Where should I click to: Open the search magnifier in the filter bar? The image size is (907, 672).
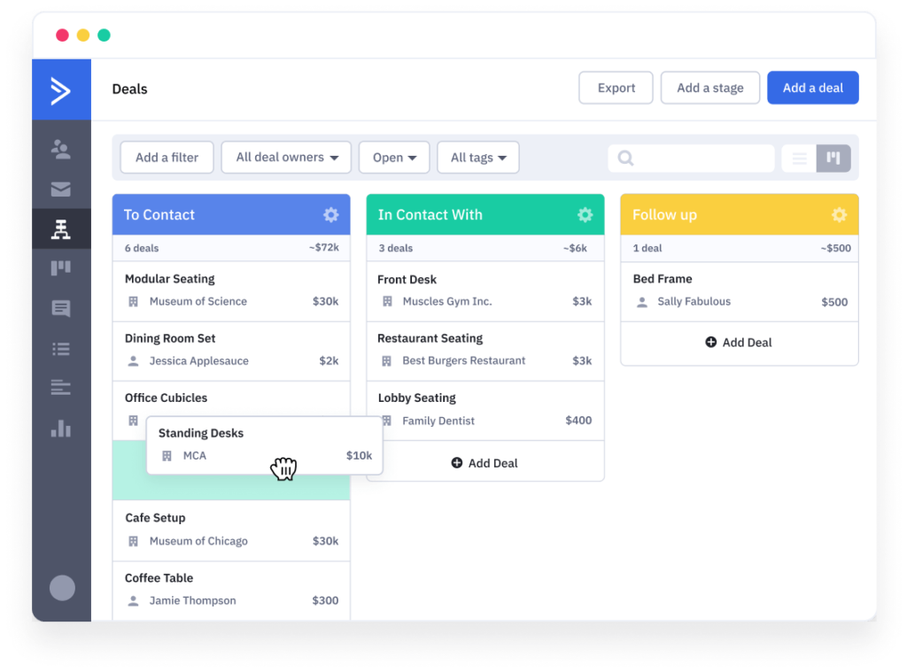coord(626,157)
